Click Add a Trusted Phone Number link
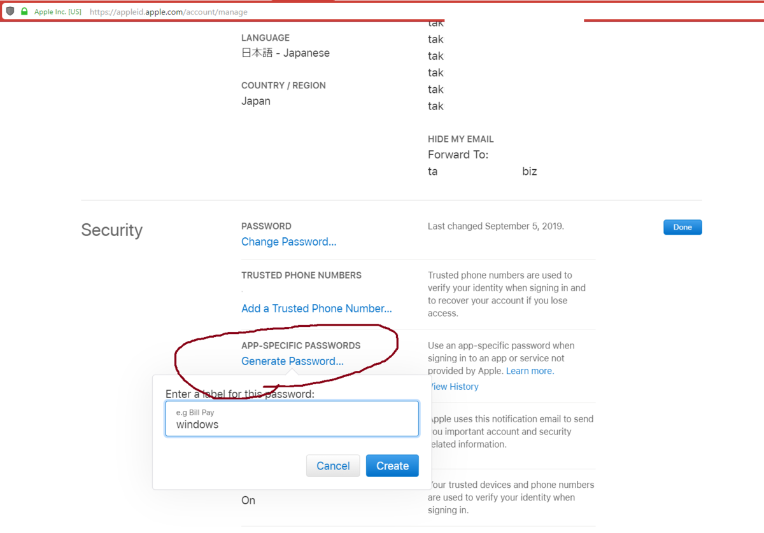The image size is (764, 533). coord(316,308)
